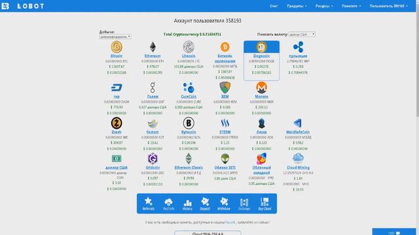This screenshot has width=419, height=235.
Task: Open the STEEM name link
Action: [x=225, y=132]
